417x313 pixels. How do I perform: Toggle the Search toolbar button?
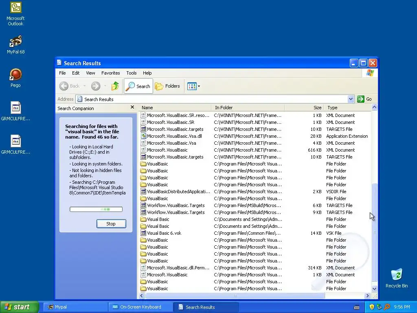(138, 86)
